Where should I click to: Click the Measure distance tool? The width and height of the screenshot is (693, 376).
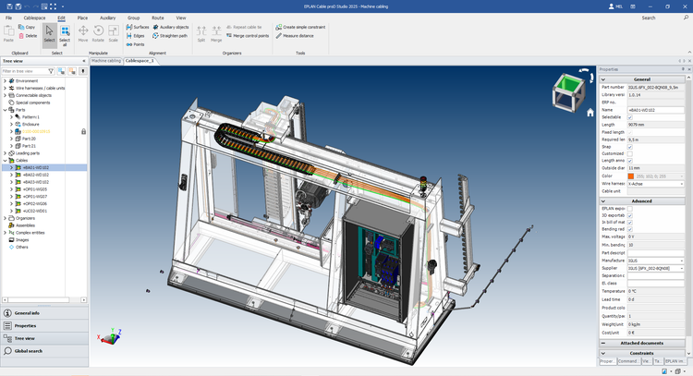[x=298, y=35]
